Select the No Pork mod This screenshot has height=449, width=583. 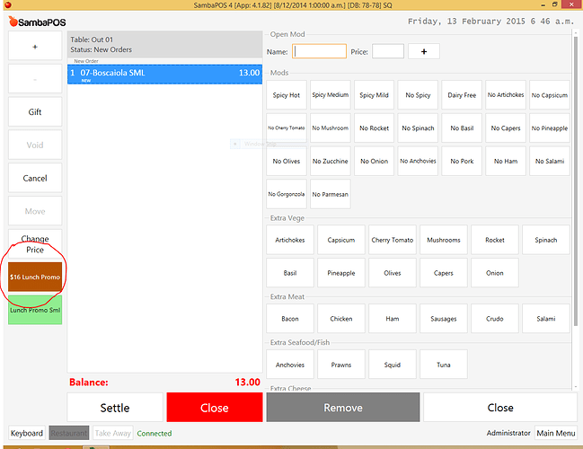462,161
